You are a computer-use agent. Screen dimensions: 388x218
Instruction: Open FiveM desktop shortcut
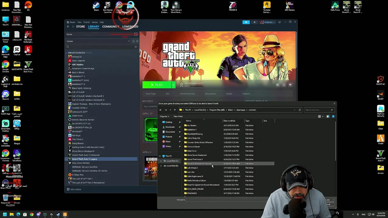(380, 140)
